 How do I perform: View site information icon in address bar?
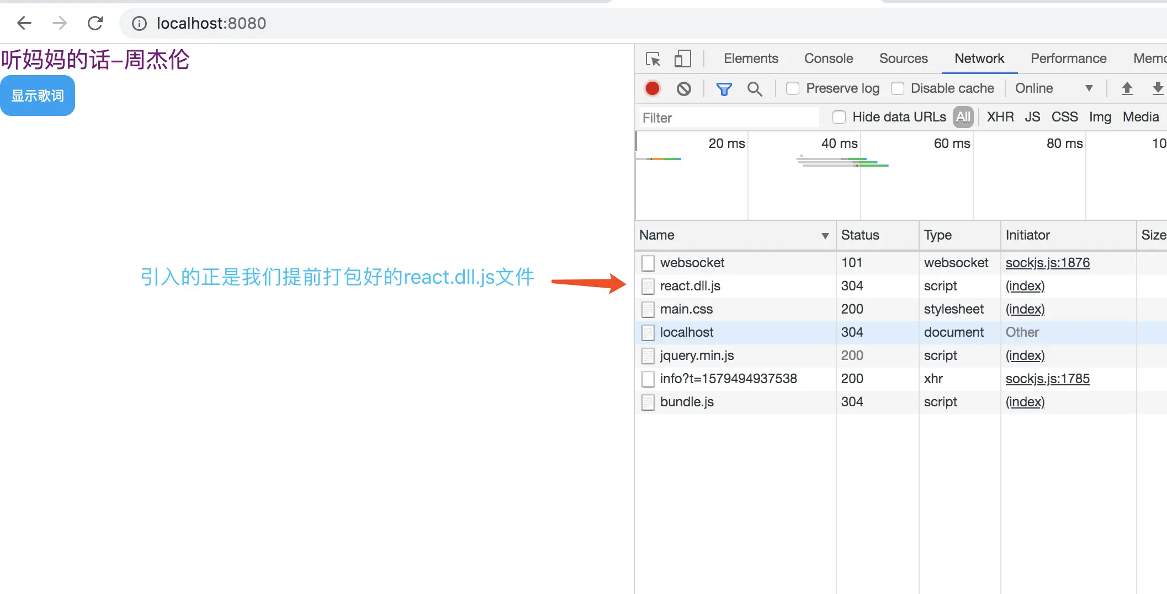coord(139,23)
